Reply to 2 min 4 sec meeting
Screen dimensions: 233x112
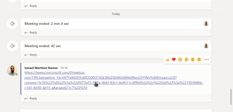pos(31,32)
